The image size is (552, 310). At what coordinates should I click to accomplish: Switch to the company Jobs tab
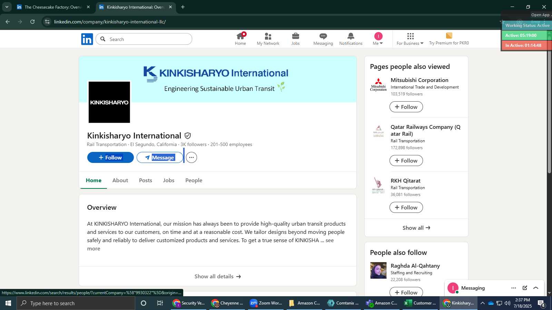click(169, 180)
